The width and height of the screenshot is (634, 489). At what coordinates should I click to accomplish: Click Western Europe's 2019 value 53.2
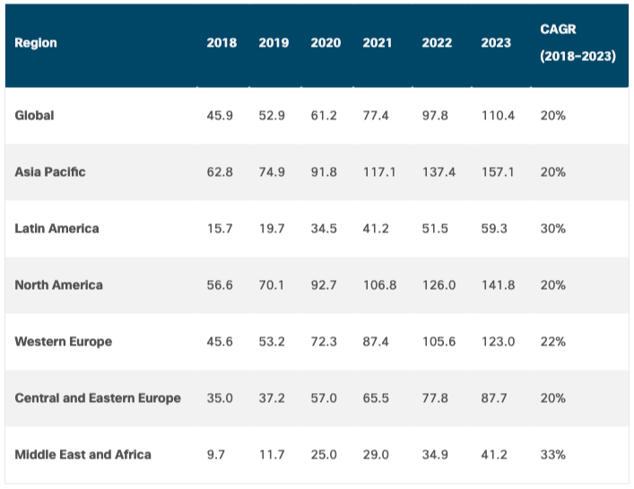click(x=272, y=342)
